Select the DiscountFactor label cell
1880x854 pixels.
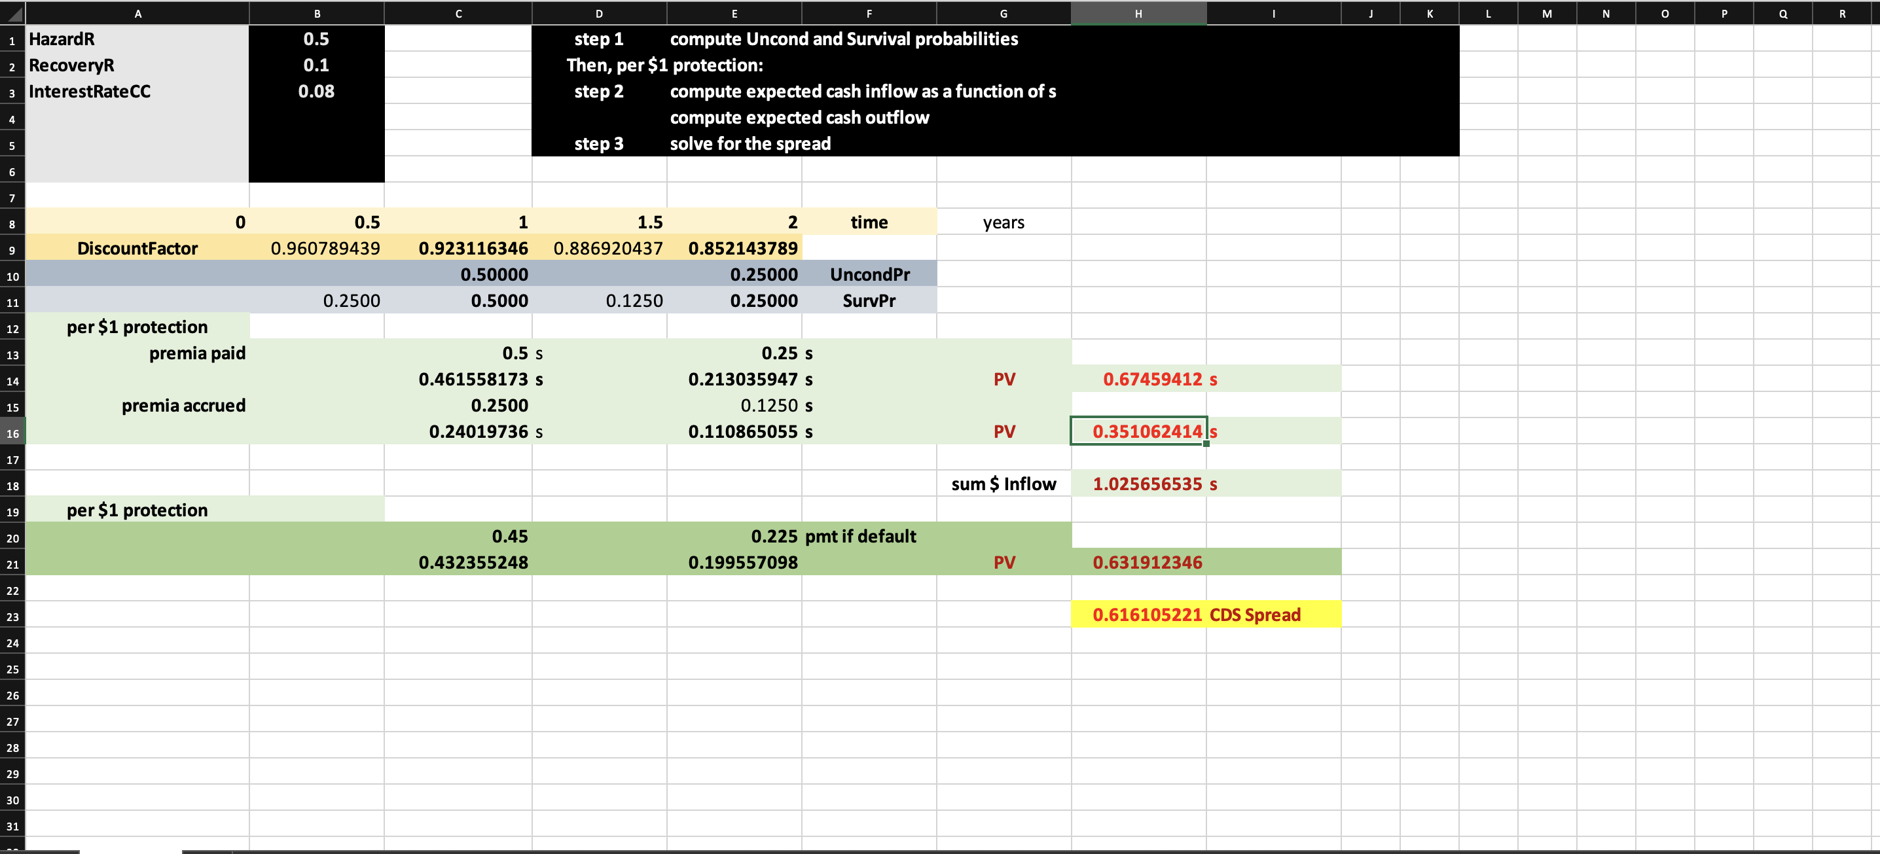click(137, 248)
